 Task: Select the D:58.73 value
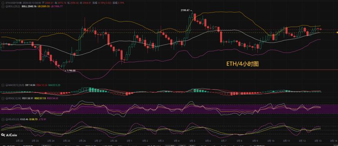coord(33,119)
